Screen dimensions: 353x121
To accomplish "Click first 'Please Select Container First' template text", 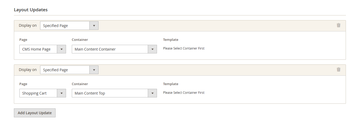I will (x=184, y=48).
